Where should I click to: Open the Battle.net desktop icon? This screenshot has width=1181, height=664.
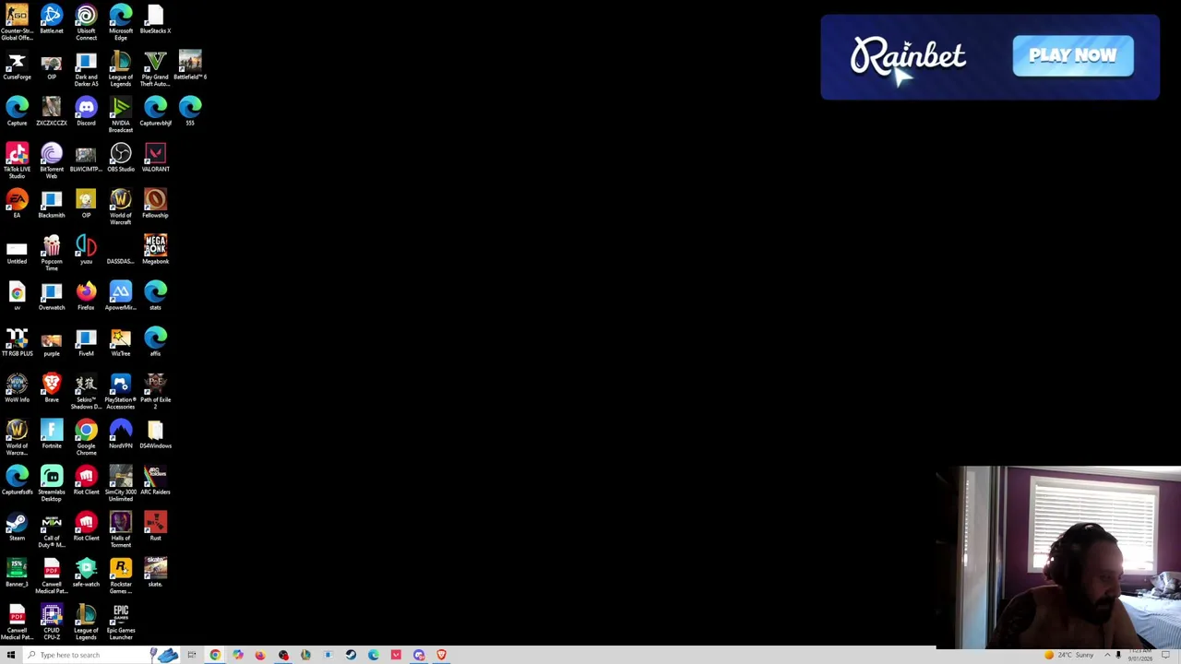pos(52,19)
